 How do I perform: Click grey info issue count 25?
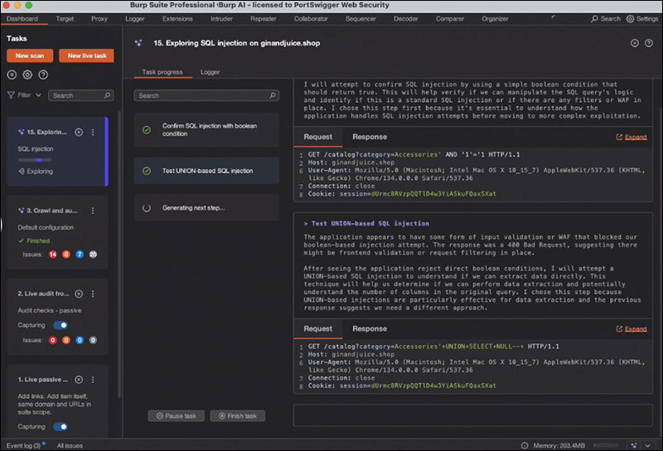(93, 255)
